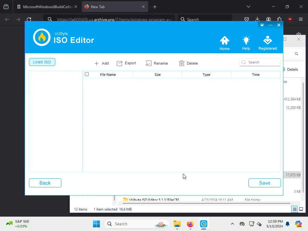Sort by the Type column header
The width and height of the screenshot is (308, 231).
coord(206,75)
